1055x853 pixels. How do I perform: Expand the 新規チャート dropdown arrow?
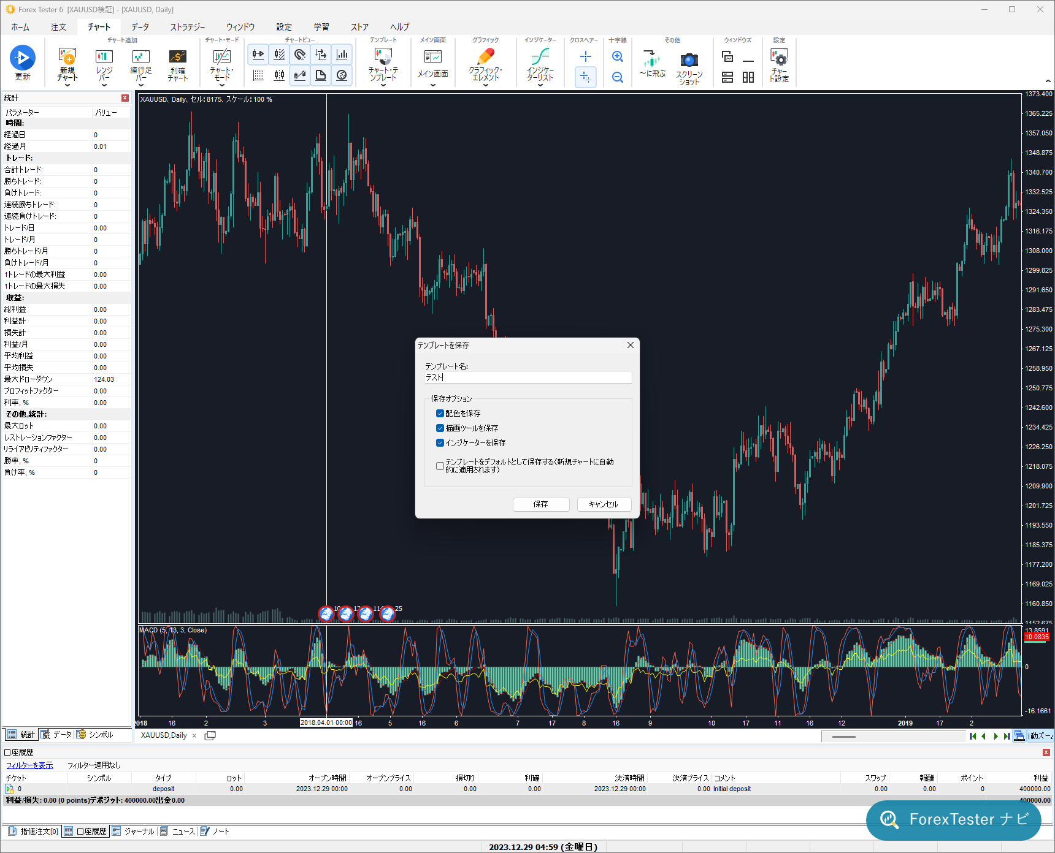[67, 85]
